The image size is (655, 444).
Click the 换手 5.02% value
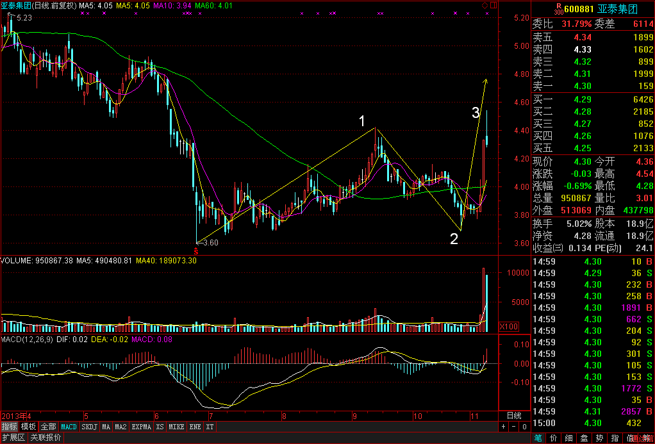(x=579, y=224)
